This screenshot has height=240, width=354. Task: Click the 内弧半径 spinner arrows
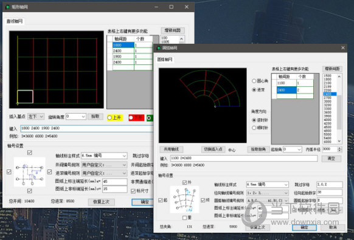pos(339,149)
